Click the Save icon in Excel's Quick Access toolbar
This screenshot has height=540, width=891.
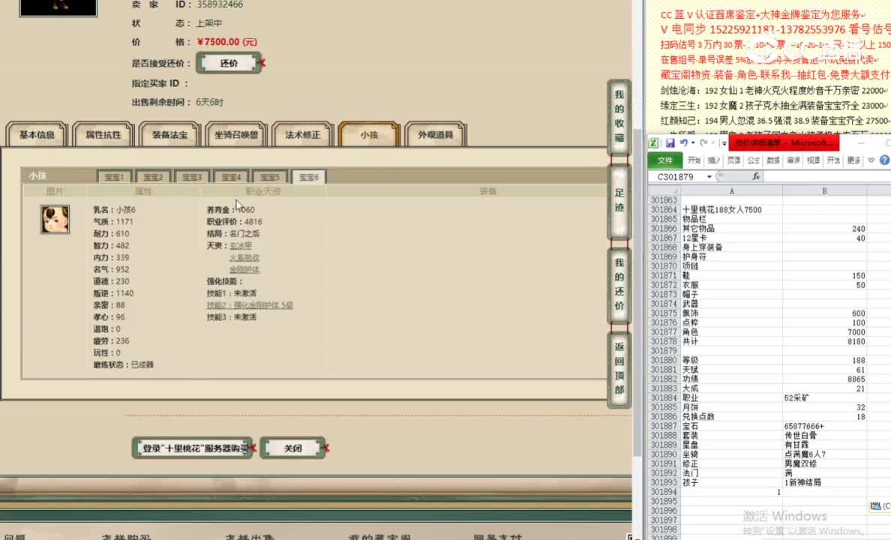[670, 142]
